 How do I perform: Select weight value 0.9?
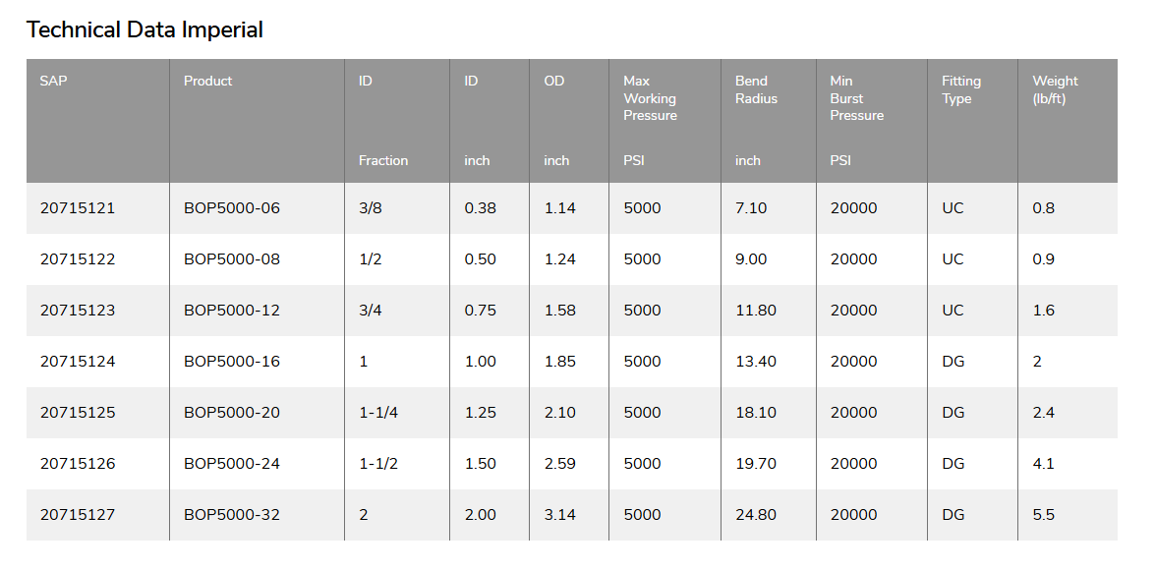[1044, 259]
